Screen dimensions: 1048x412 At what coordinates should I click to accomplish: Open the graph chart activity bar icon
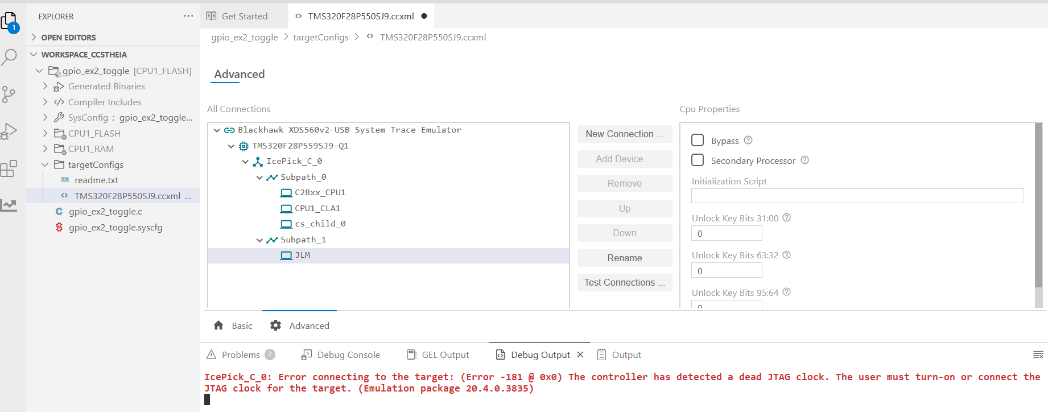coord(9,205)
